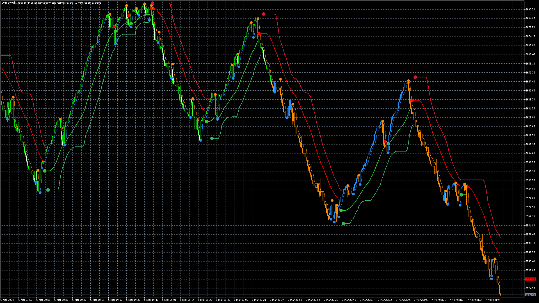Select the green regime marker below the 20:33 swing low
This screenshot has width=539, height=303.
tap(212, 138)
